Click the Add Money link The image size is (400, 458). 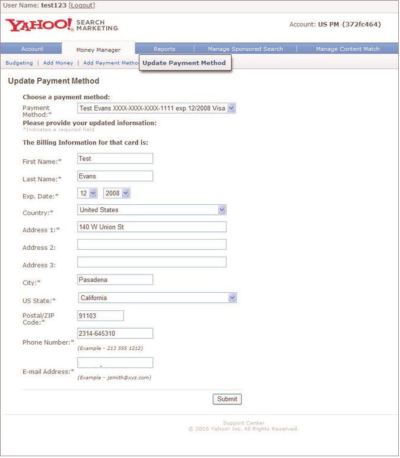pyautogui.click(x=57, y=63)
